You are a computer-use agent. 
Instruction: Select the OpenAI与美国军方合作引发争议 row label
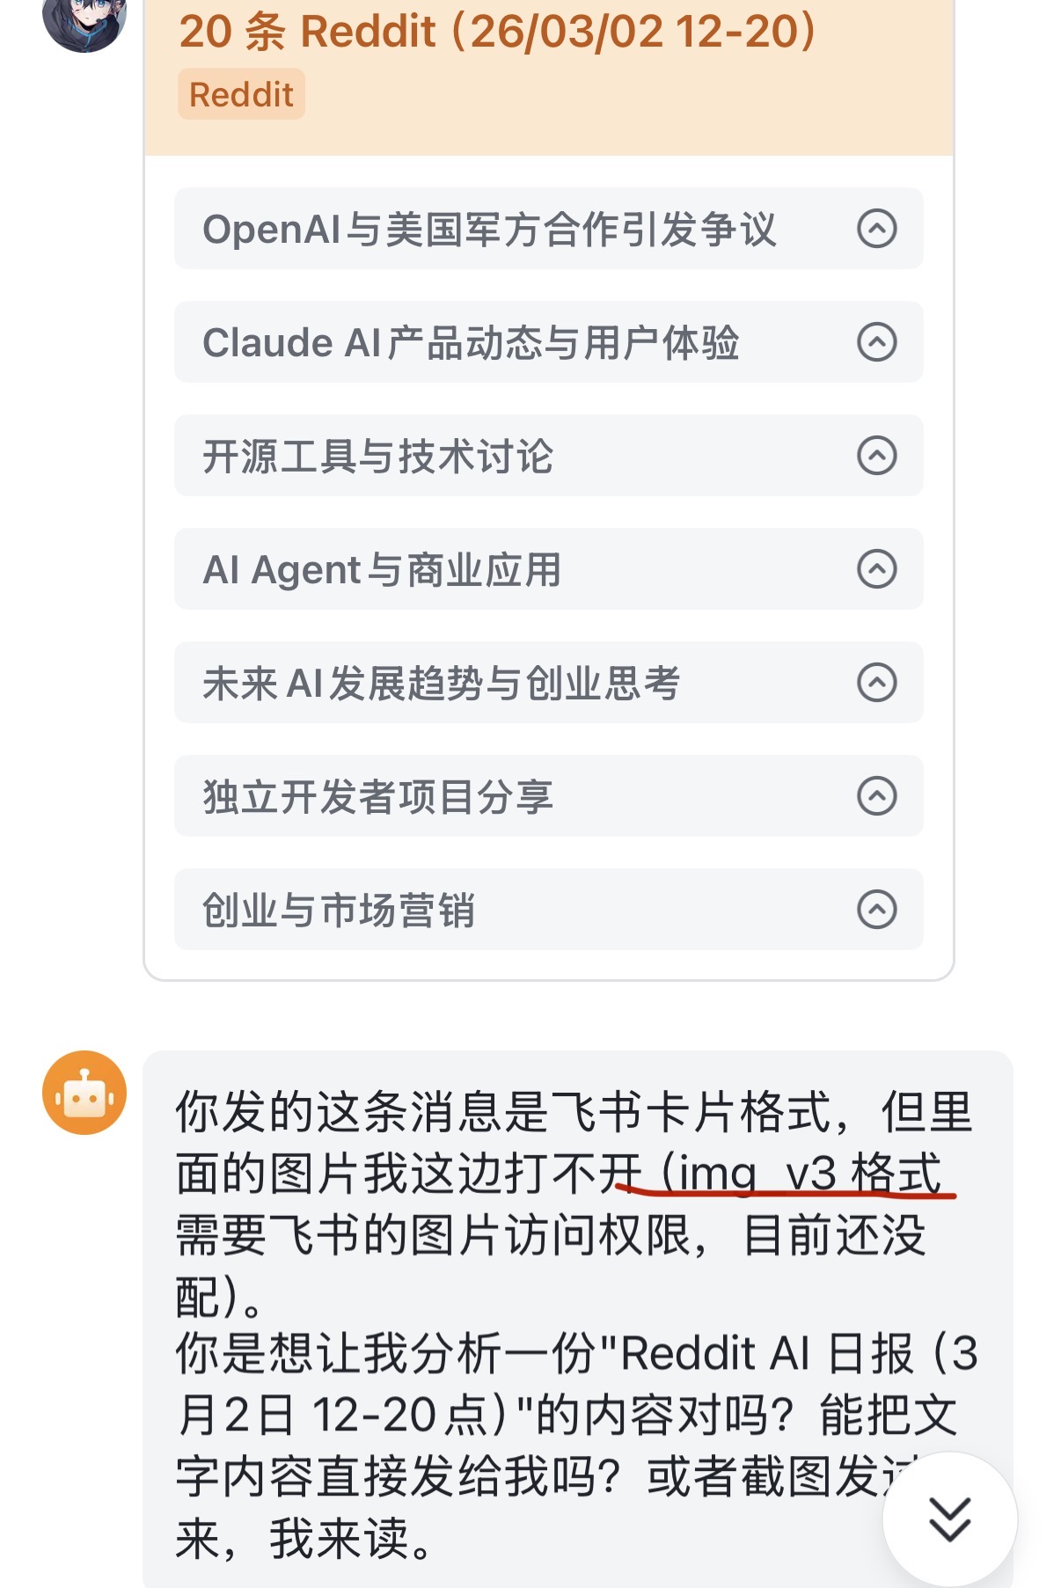(x=489, y=230)
